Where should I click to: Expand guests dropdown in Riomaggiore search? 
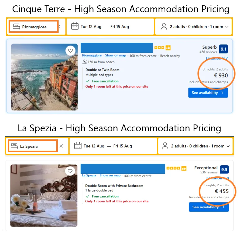click(227, 27)
